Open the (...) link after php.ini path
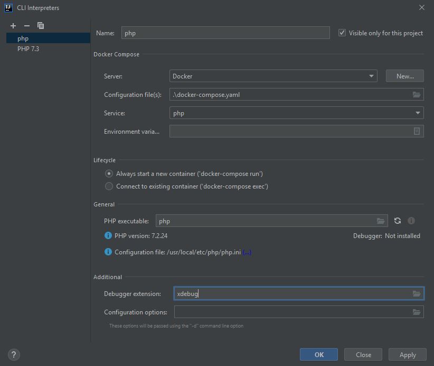This screenshot has height=366, width=434. point(247,252)
